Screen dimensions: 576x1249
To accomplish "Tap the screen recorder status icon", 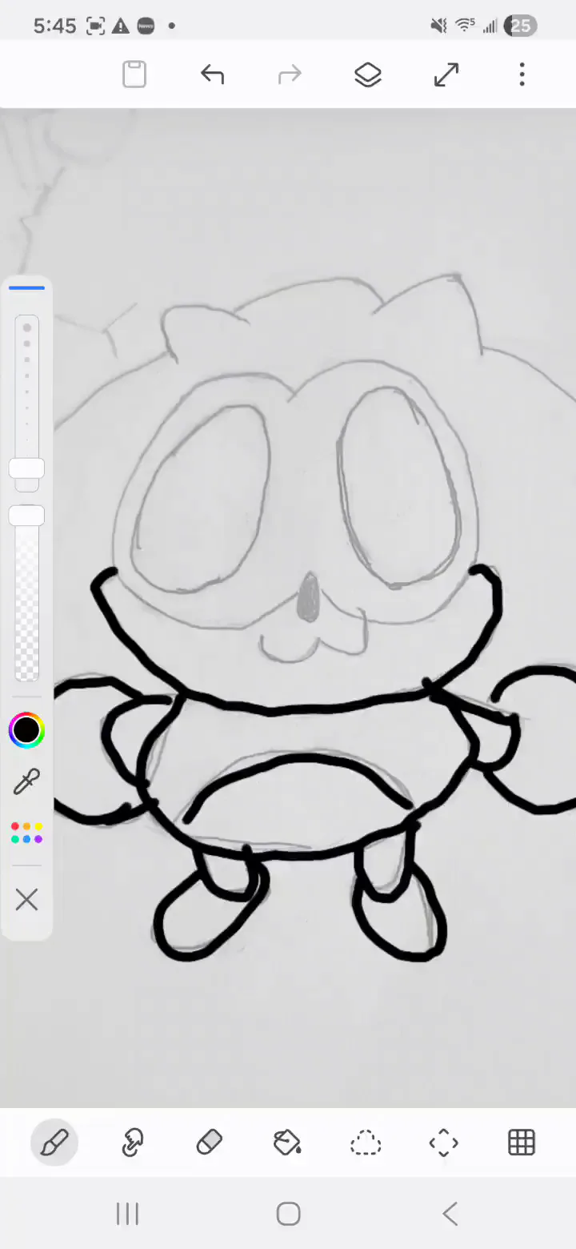I will point(95,26).
